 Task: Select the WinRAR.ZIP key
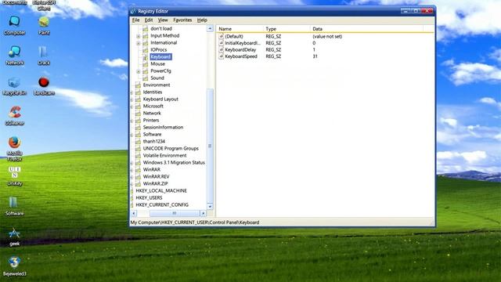click(x=155, y=183)
